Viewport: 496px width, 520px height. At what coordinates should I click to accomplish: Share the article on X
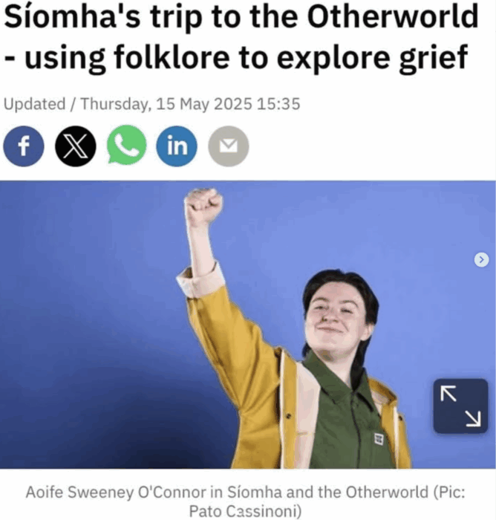tap(75, 146)
